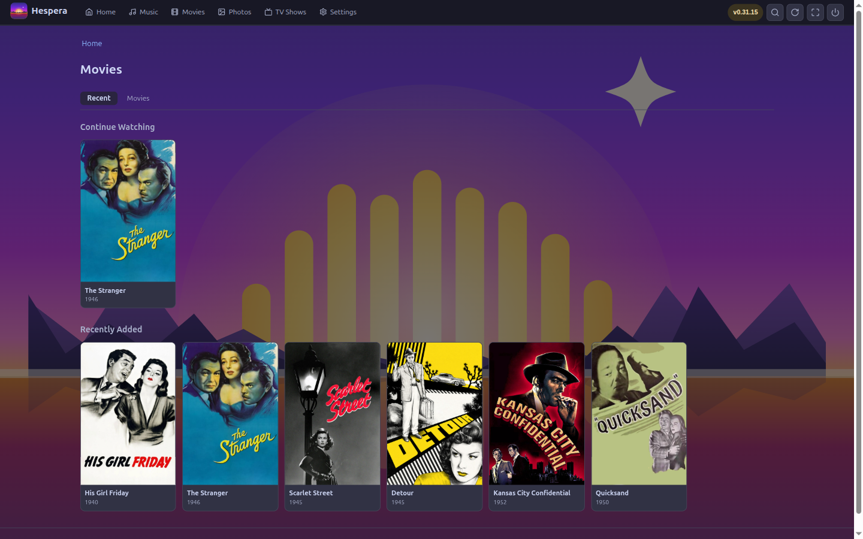The height and width of the screenshot is (539, 863).
Task: Open the search icon in top bar
Action: point(775,12)
